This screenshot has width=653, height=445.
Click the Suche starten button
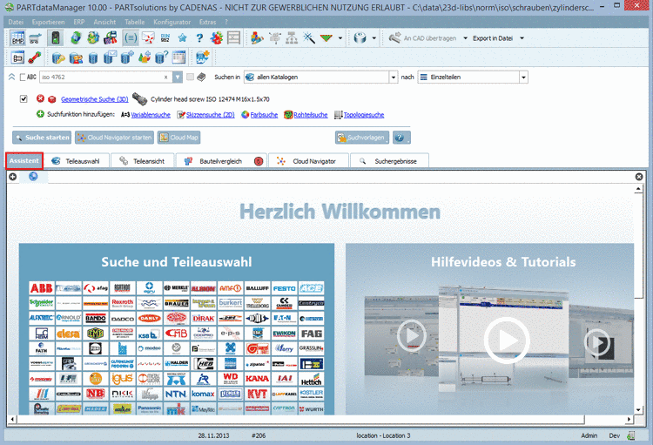[42, 138]
